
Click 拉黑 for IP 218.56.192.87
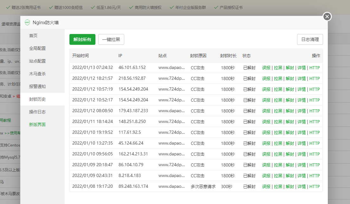[278, 78]
